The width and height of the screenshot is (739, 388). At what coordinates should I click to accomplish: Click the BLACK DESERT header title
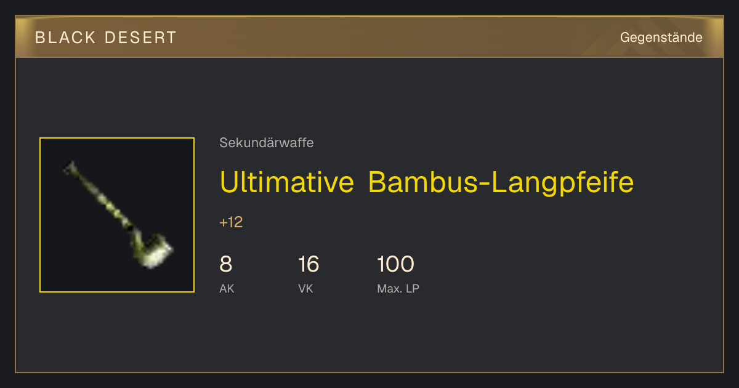pyautogui.click(x=106, y=38)
